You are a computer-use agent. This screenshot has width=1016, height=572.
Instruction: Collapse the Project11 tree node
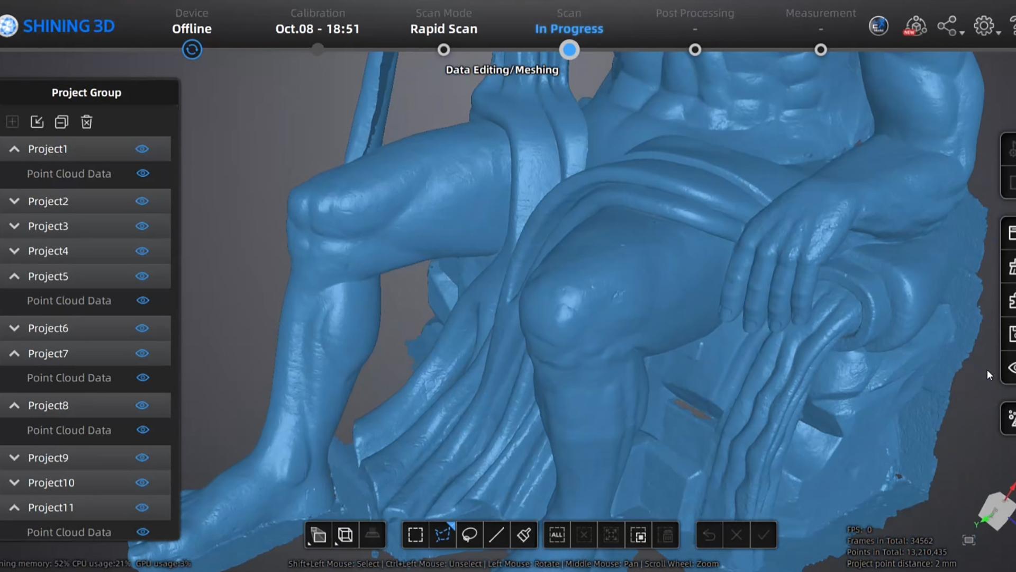tap(14, 507)
